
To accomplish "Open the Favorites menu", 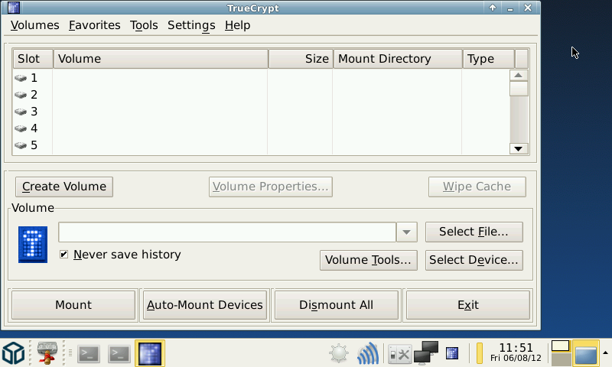I will tap(94, 25).
